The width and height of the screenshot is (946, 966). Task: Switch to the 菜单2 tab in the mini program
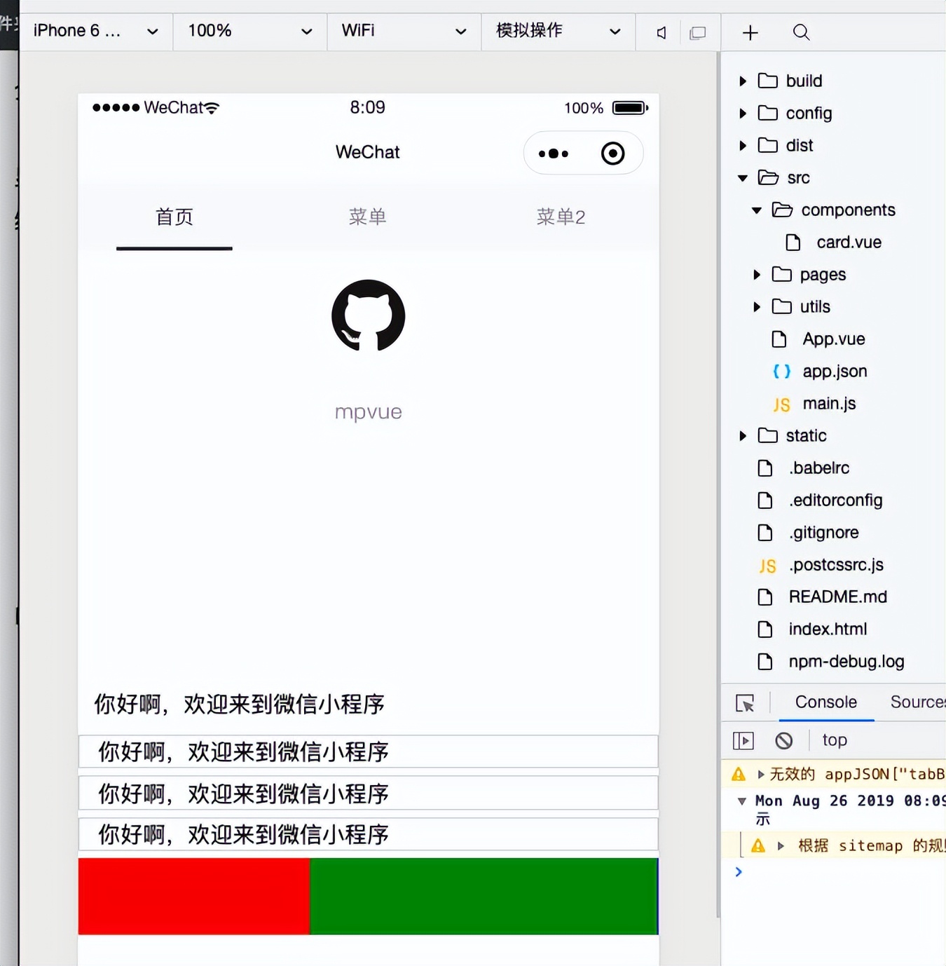click(x=561, y=217)
